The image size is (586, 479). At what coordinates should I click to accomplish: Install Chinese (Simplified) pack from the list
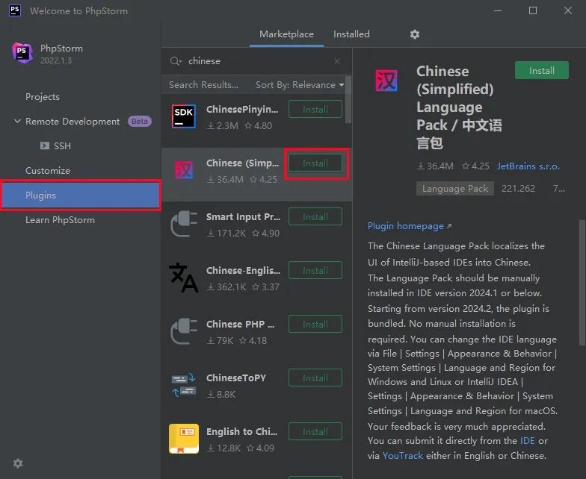click(x=315, y=163)
